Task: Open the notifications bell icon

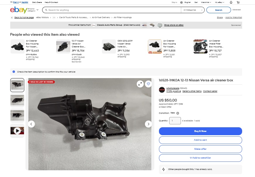Action: point(231,2)
